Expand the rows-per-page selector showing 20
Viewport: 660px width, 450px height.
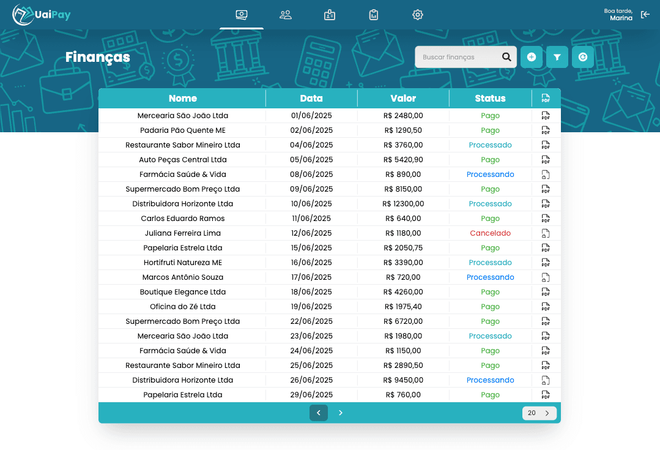point(539,413)
